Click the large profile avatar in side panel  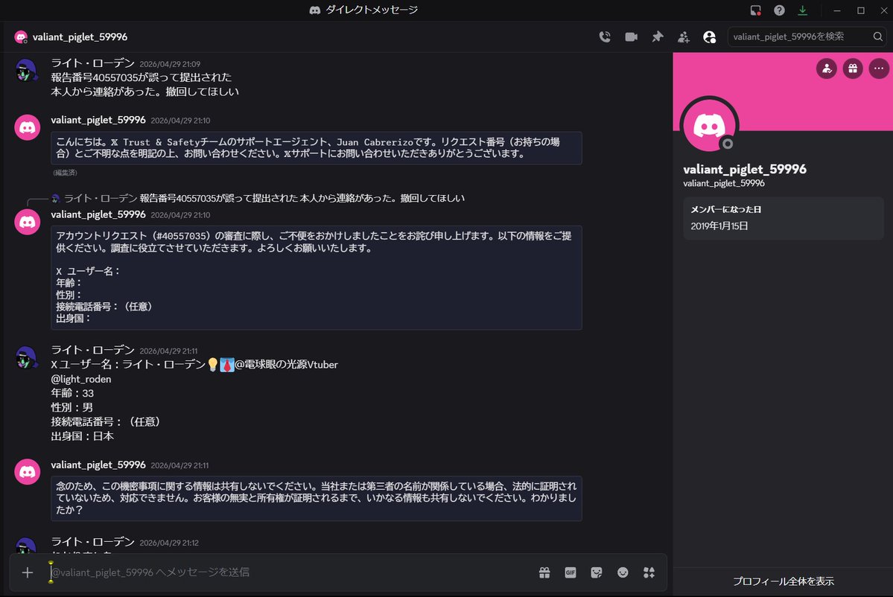point(709,126)
